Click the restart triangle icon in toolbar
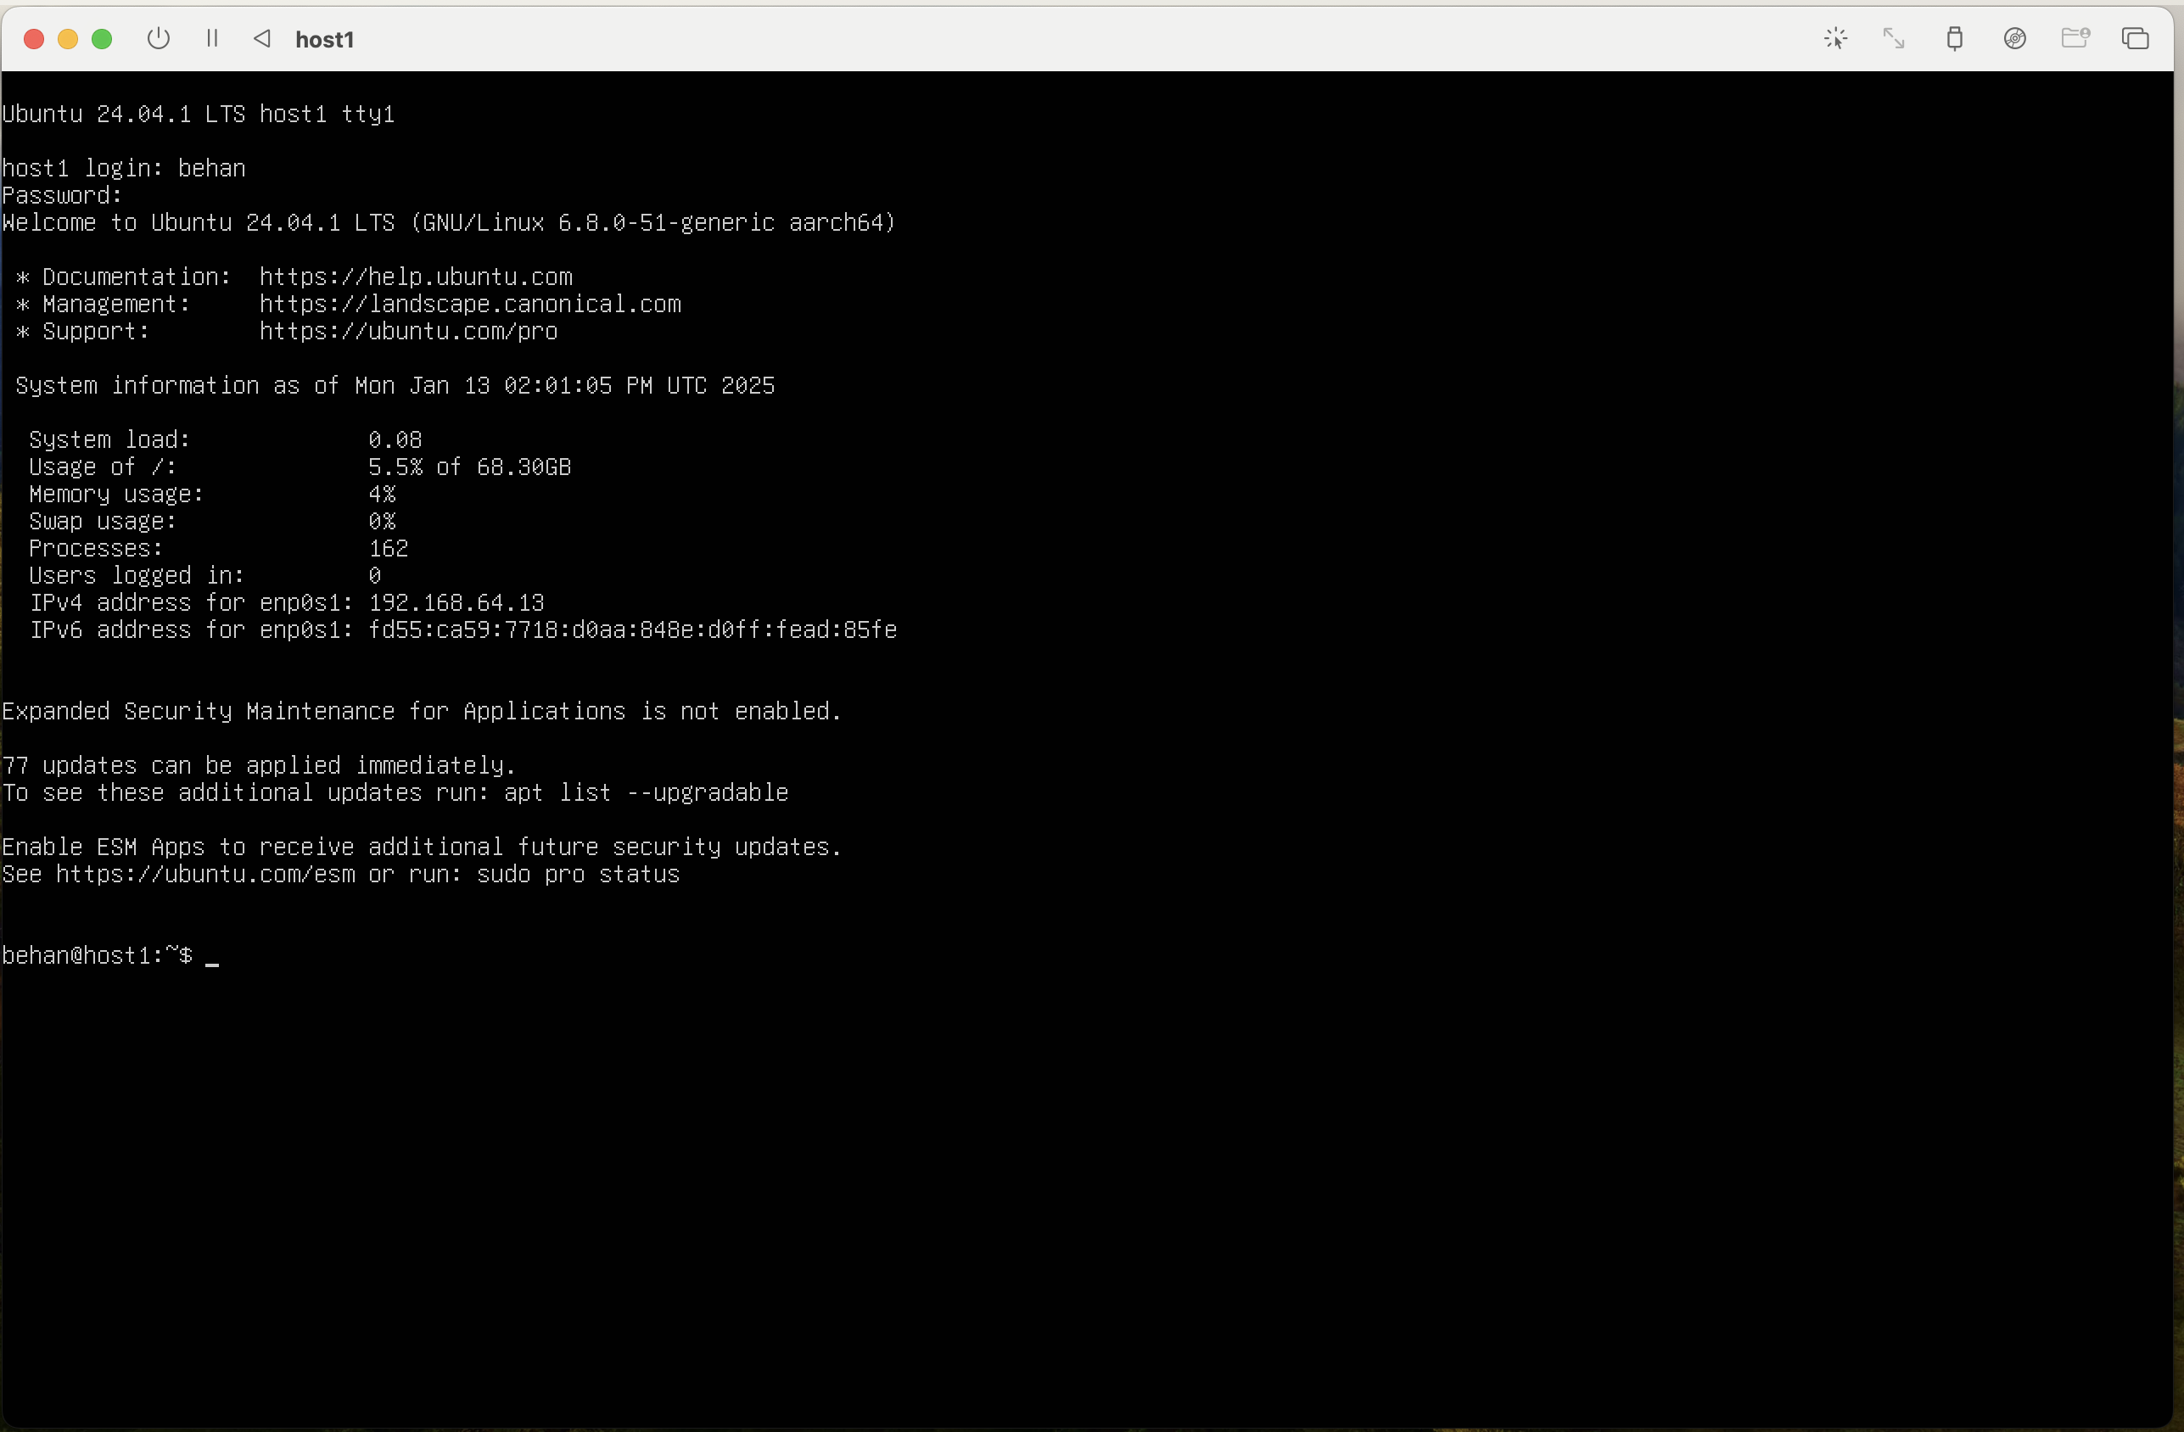 [262, 38]
